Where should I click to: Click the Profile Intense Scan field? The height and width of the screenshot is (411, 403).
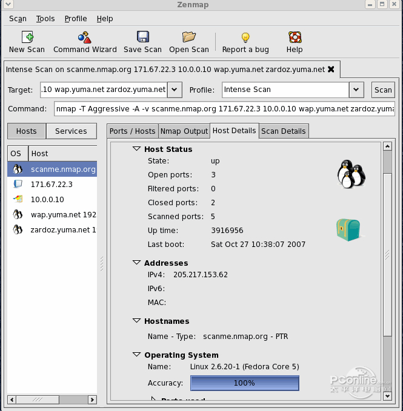(285, 90)
